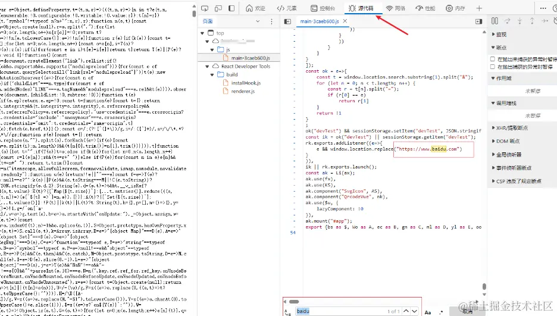Screen dimensions: 557x316
Task: Toggle the device emulation icon
Action: click(x=219, y=9)
